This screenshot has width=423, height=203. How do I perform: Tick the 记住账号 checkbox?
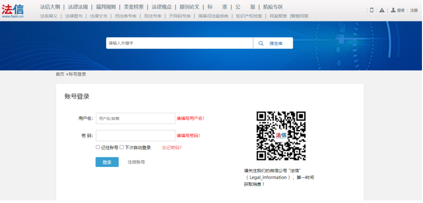tap(98, 147)
